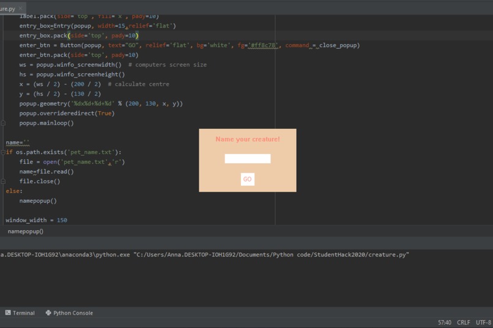
Task: Click the creature name entry field
Action: pyautogui.click(x=248, y=159)
